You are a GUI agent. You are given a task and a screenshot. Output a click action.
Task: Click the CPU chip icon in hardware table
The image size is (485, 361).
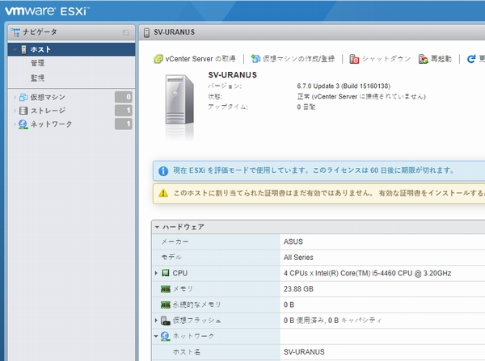pos(166,273)
